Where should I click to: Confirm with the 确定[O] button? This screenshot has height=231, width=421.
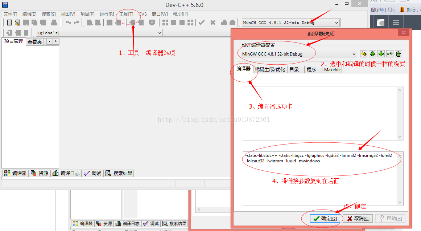325,218
